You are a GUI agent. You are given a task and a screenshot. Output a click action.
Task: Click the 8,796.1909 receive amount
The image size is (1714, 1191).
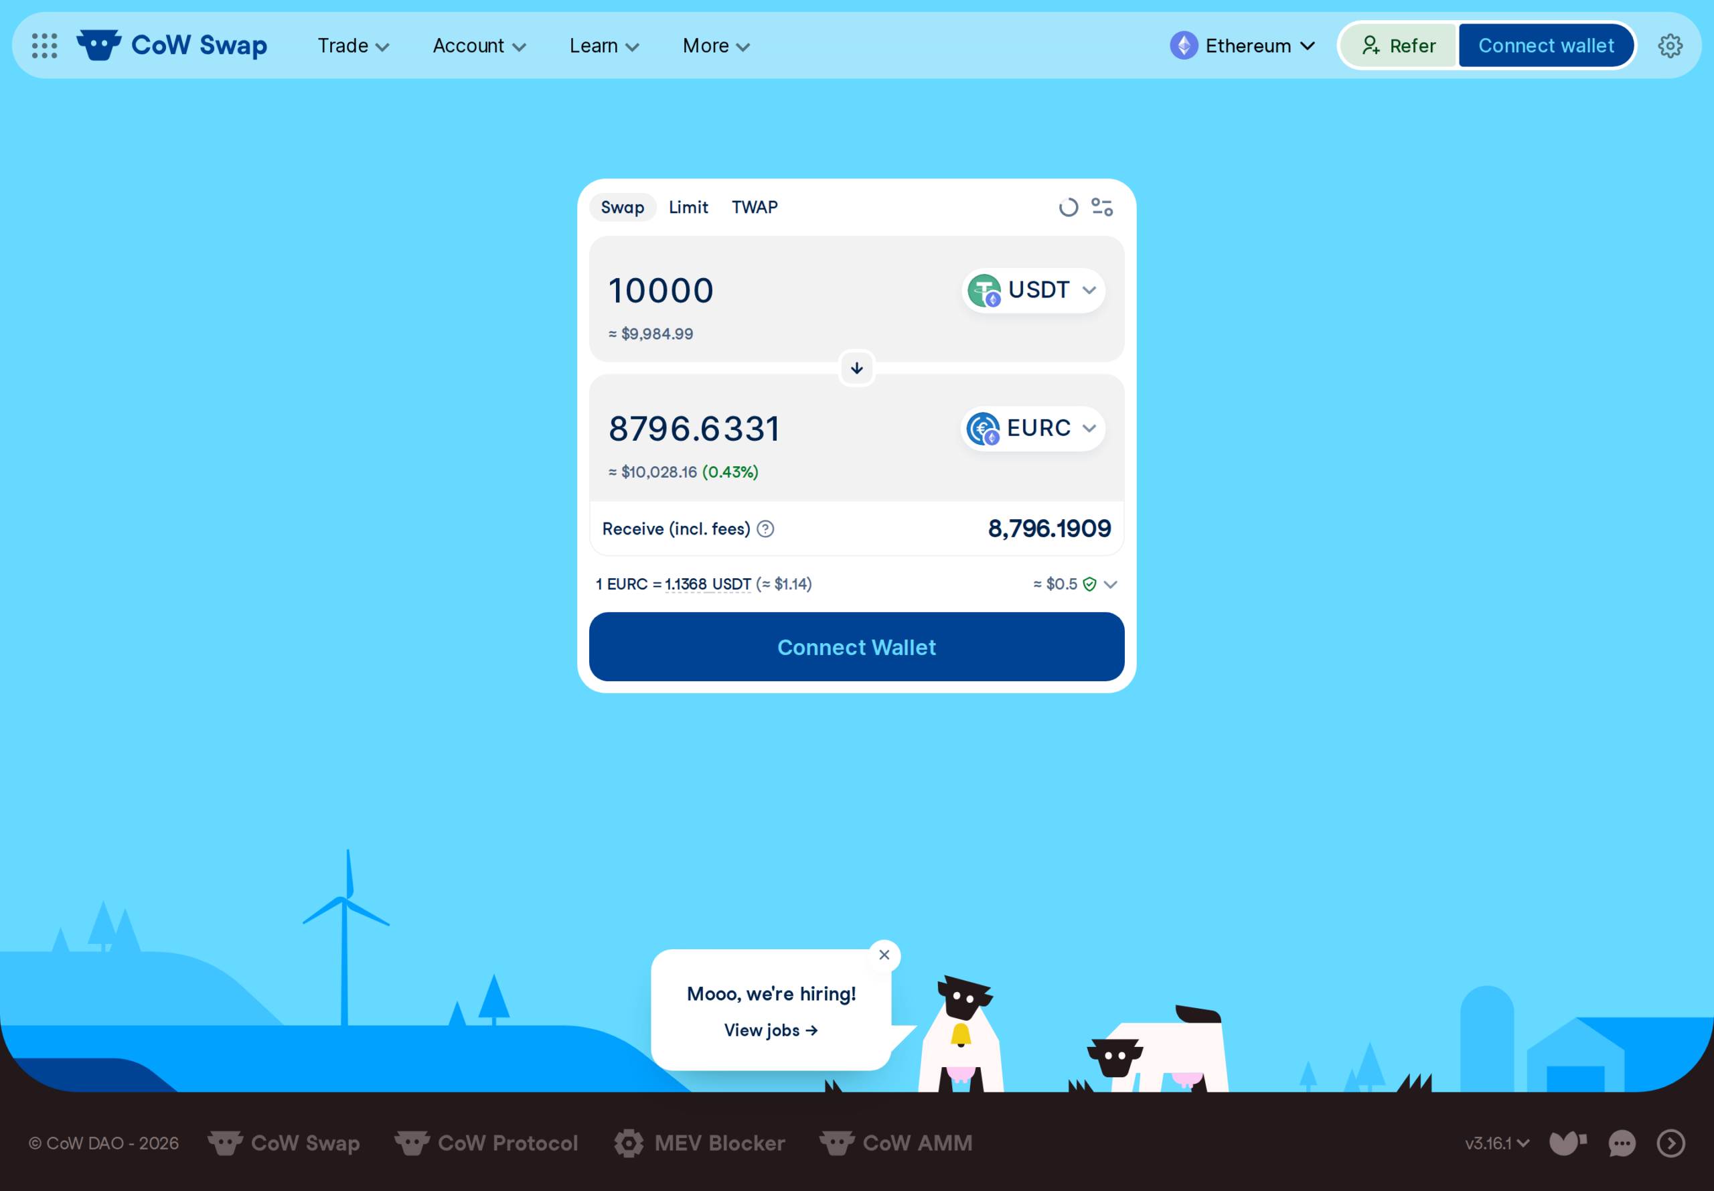pos(1049,529)
